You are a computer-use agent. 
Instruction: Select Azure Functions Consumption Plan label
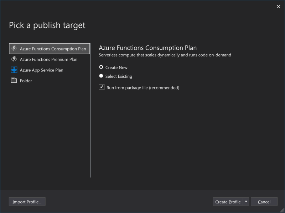point(53,49)
